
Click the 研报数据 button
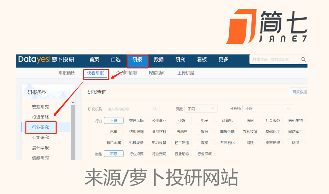point(298,92)
